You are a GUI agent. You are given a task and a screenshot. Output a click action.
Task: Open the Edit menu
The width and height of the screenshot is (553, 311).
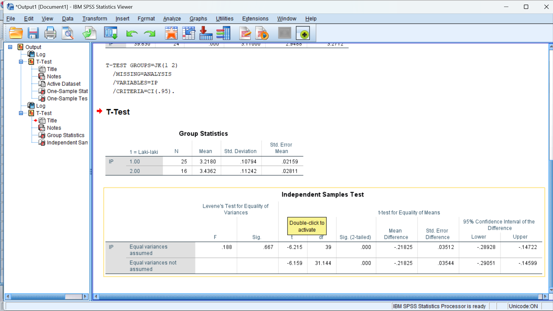point(29,19)
